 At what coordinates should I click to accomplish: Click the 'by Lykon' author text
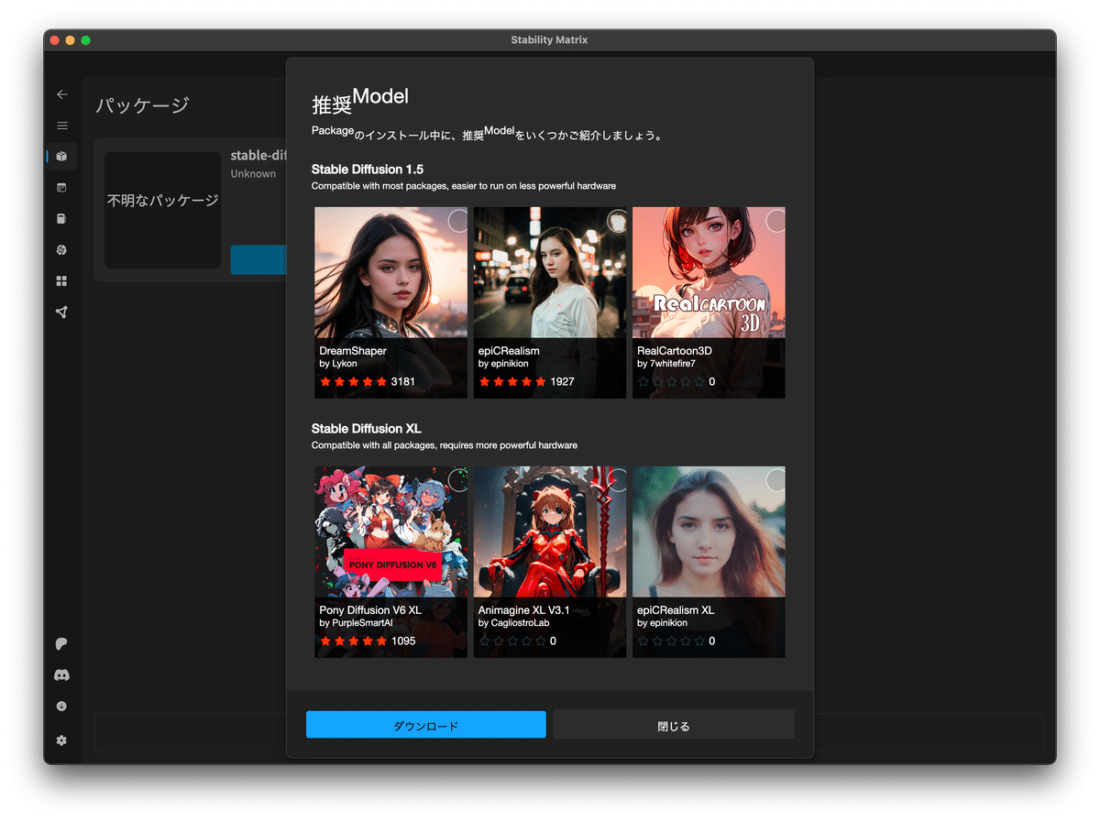tap(338, 364)
